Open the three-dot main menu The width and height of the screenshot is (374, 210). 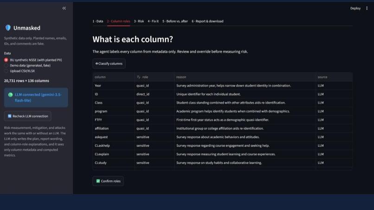[367, 8]
